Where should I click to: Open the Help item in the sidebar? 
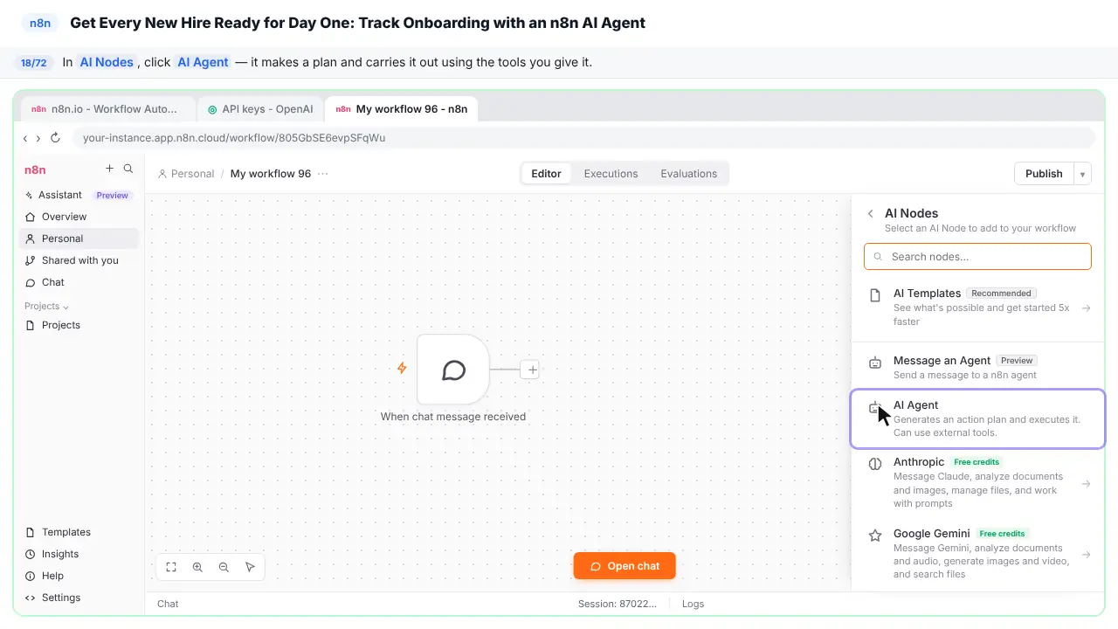pyautogui.click(x=79, y=576)
